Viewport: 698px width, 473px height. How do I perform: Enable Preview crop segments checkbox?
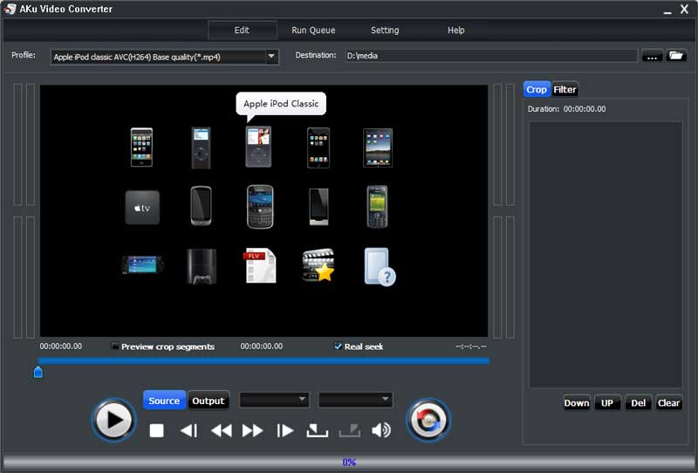click(115, 346)
